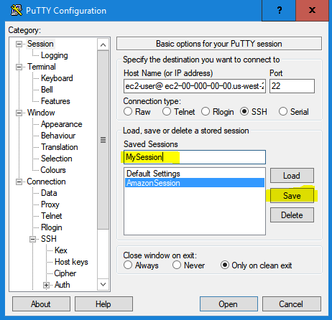Expand the Auth tree node

pos(46,285)
